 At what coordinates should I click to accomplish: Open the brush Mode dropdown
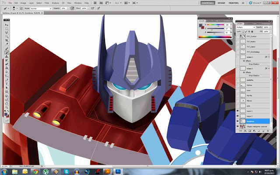[41, 8]
